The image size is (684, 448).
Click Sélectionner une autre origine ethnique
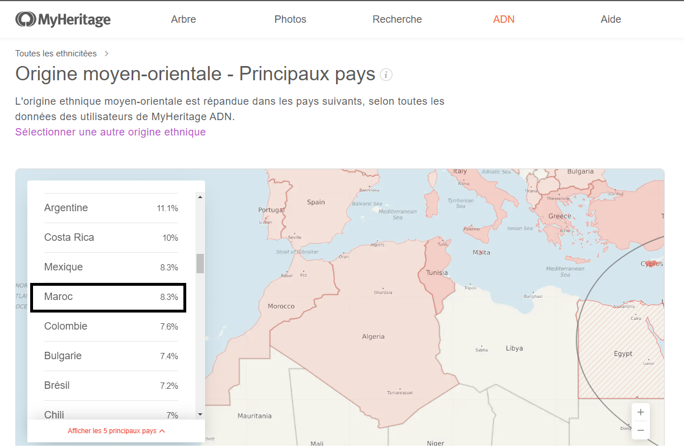tap(110, 132)
